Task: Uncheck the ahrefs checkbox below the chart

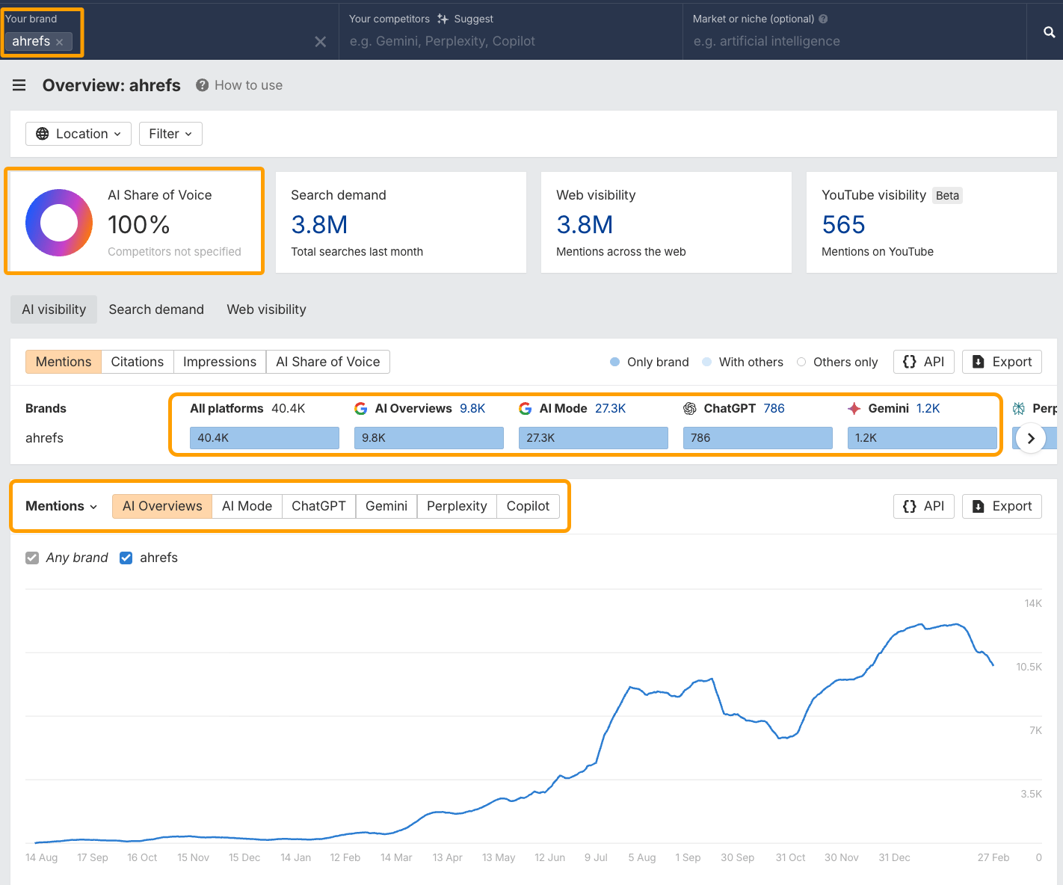Action: [x=126, y=558]
